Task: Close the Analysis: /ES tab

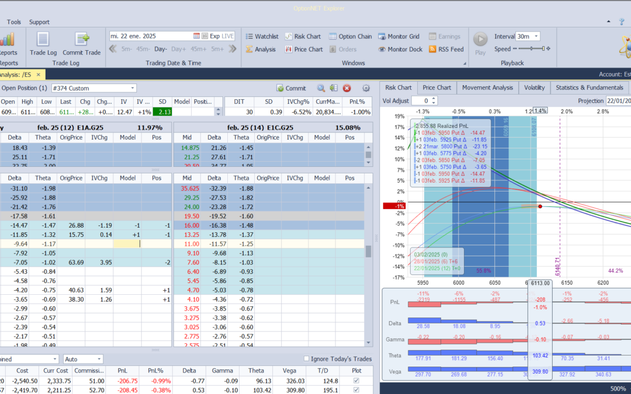Action: 38,74
